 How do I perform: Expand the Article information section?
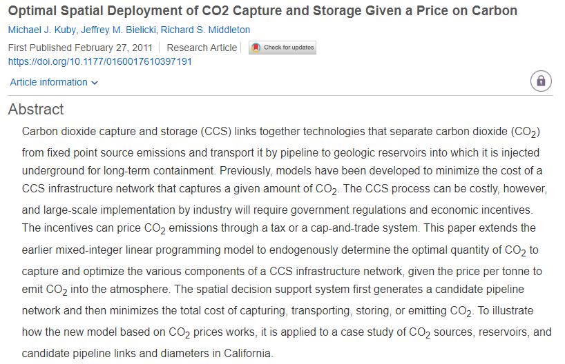point(54,82)
